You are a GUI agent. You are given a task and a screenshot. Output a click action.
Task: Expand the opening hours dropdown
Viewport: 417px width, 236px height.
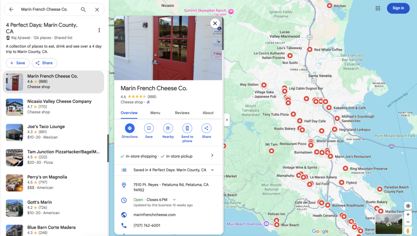pyautogui.click(x=174, y=200)
